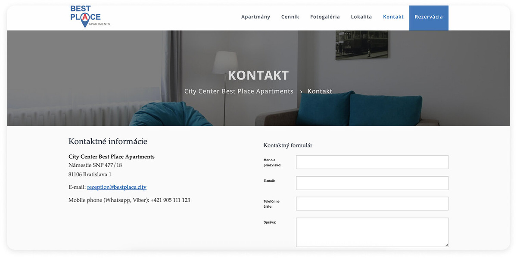
Task: Click the 81106 Bratislava 1 text
Action: pyautogui.click(x=90, y=175)
